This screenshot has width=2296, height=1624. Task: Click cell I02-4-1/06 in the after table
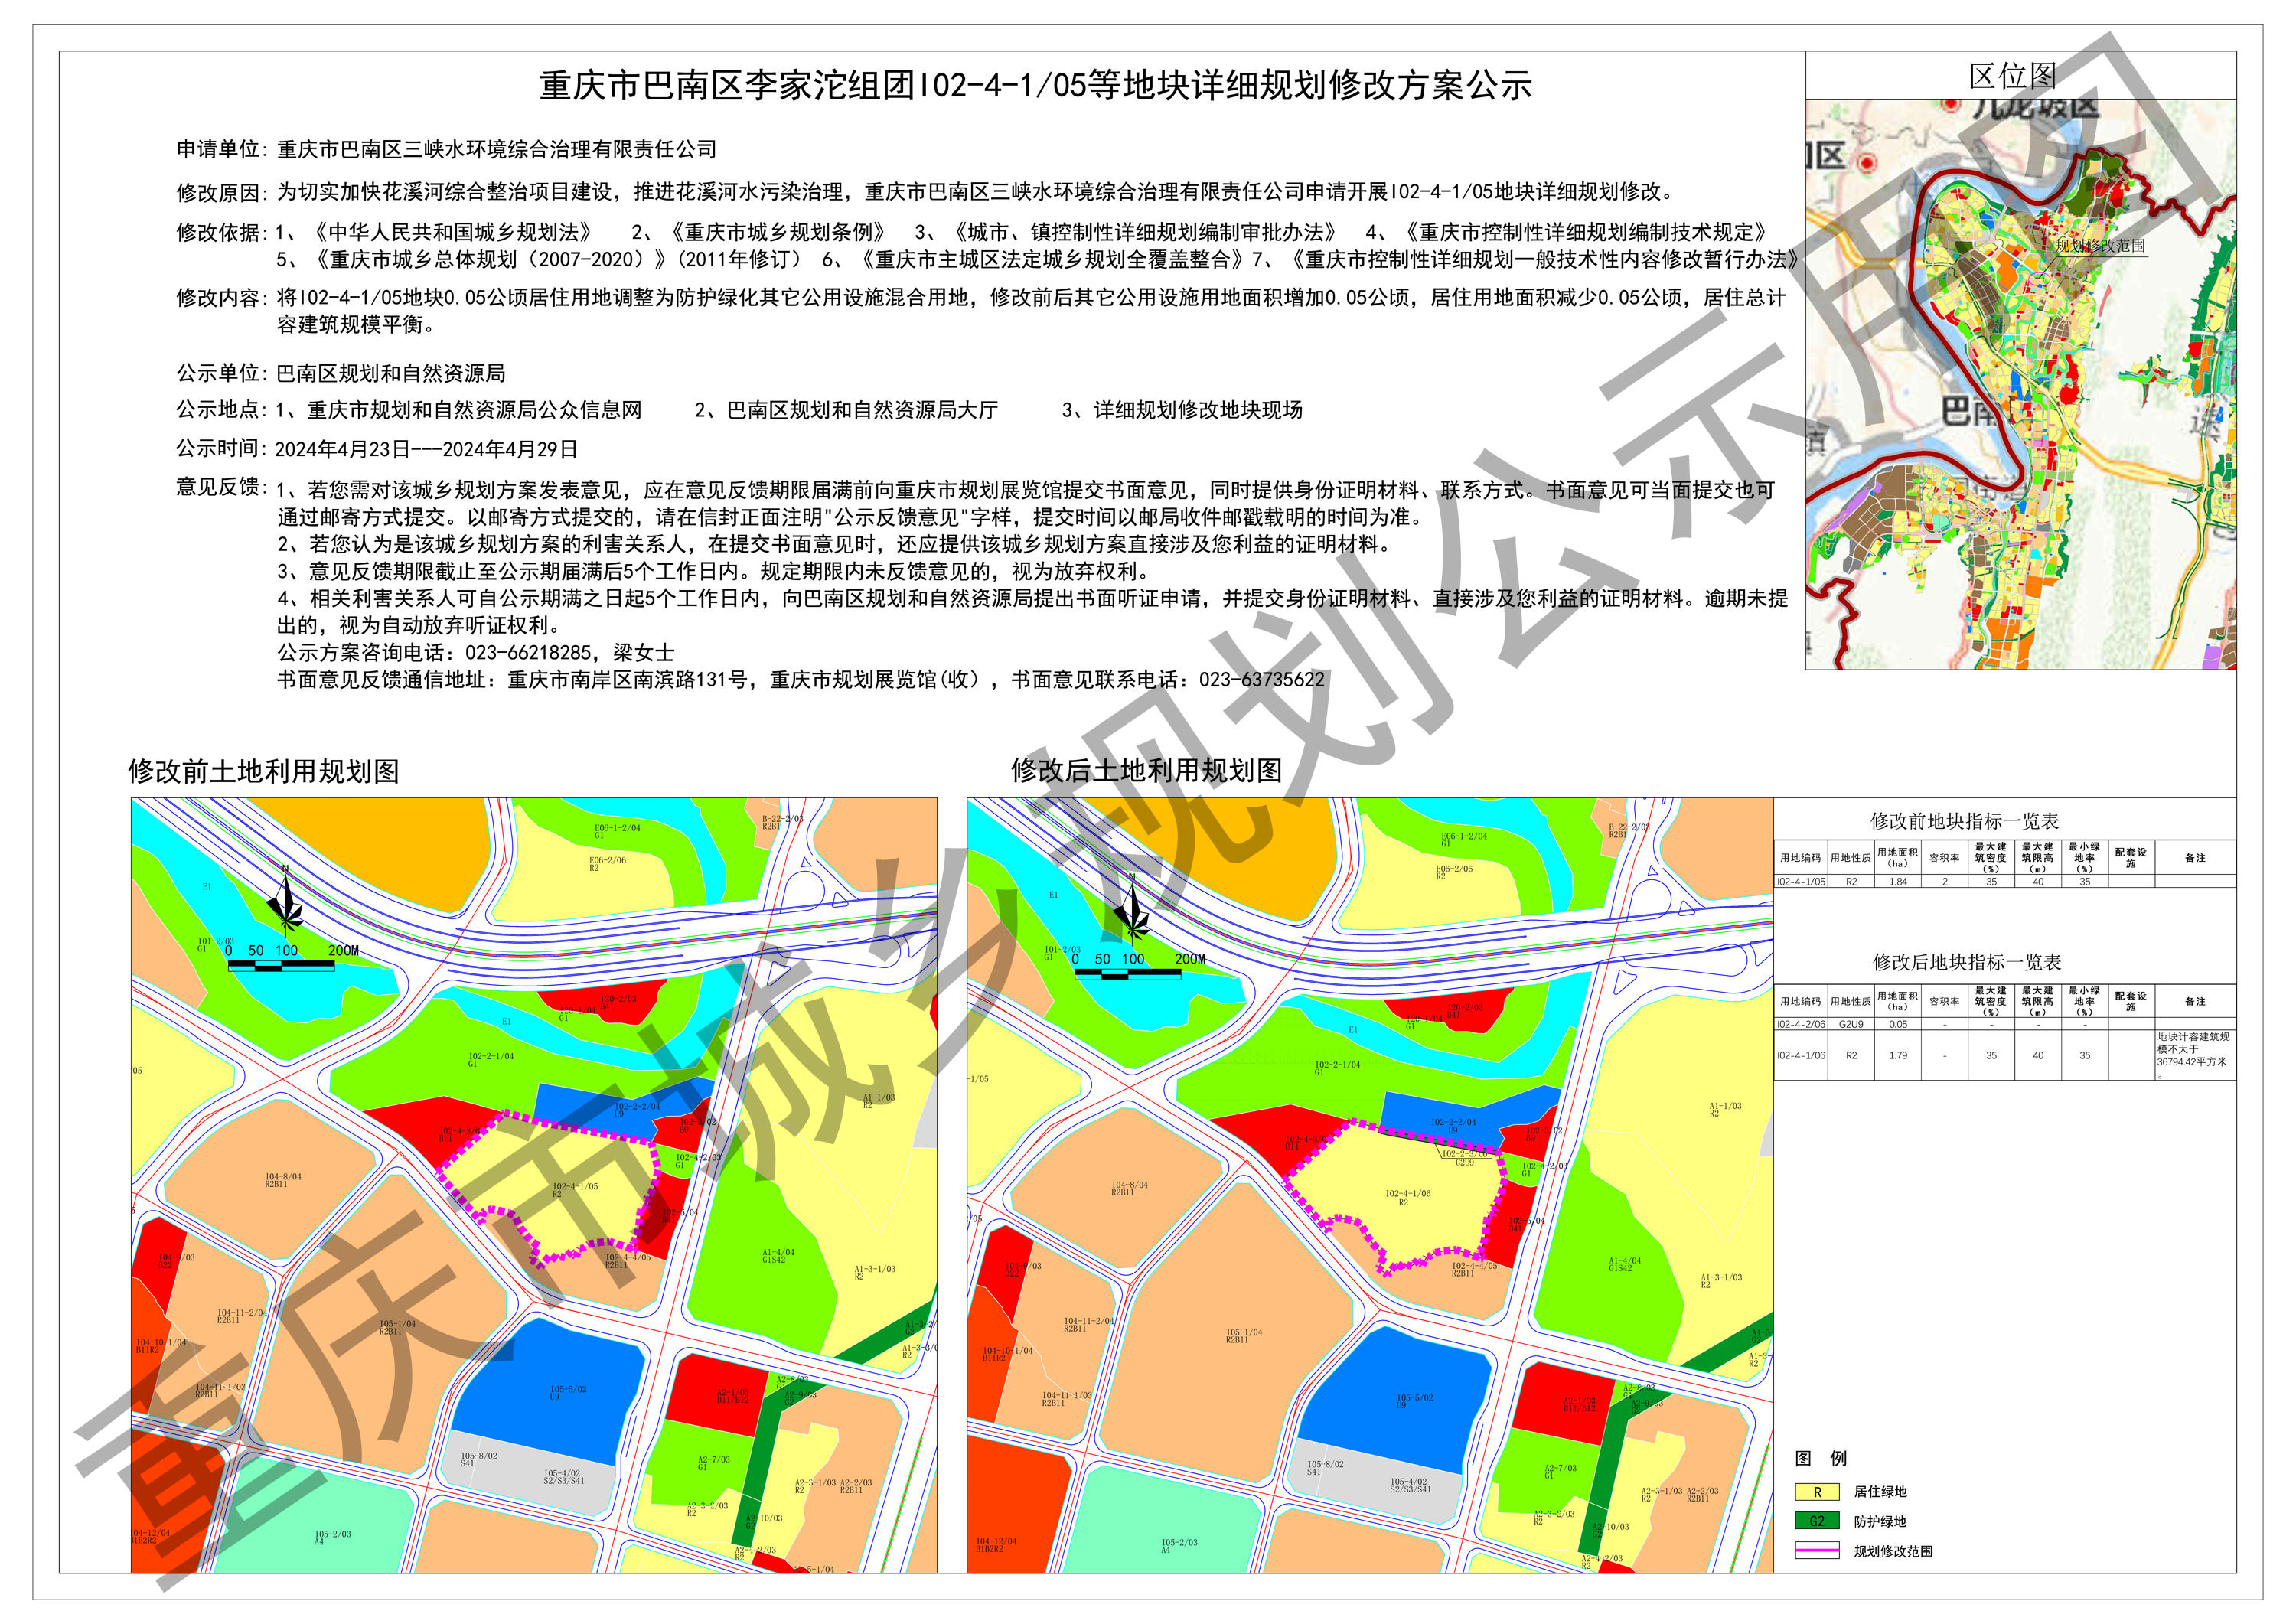pos(1801,1055)
